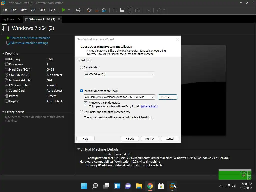
Task: Open Google Chrome from the taskbar
Action: (150, 186)
